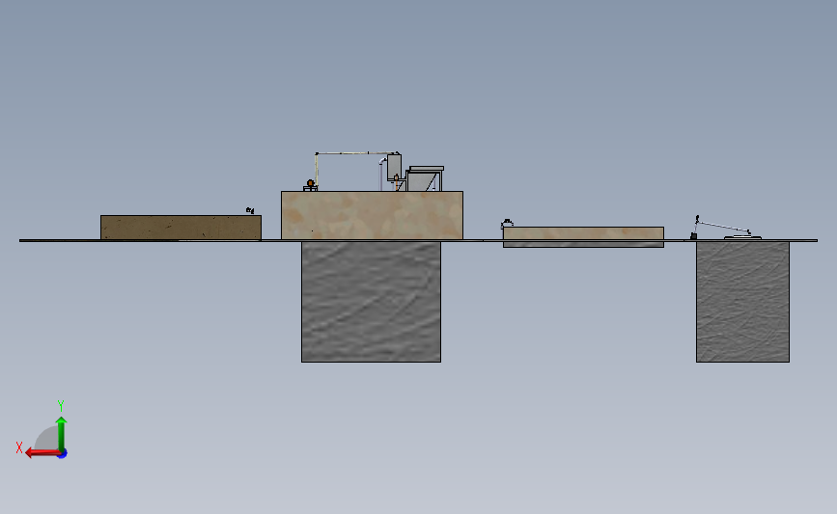The width and height of the screenshot is (837, 514).
Task: Select the dark brown block on the left
Action: 181,228
